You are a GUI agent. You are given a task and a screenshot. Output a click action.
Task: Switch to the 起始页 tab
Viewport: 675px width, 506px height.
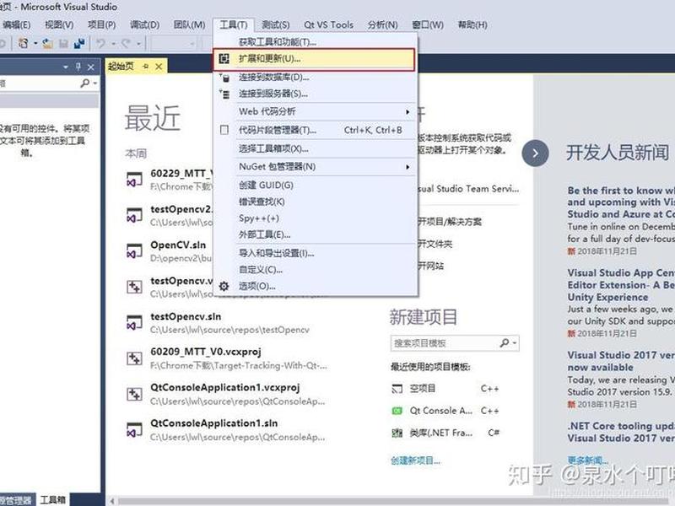pos(121,67)
